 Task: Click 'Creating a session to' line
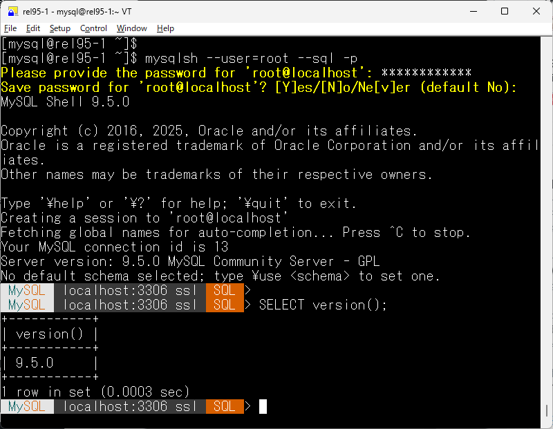tap(144, 218)
